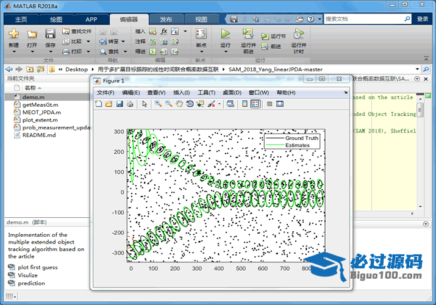The width and height of the screenshot is (436, 305).
Task: Click 运行并前进 (Run and Advance) icon
Action: (248, 34)
